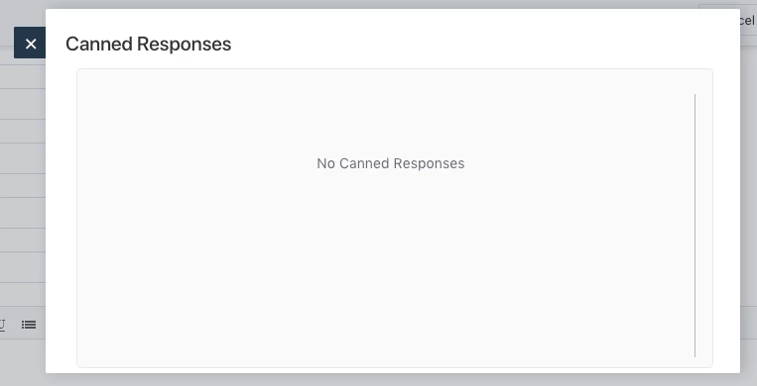Viewport: 757px width, 386px height.
Task: Click the 'No Canned Responses' placeholder text
Action: [x=390, y=163]
